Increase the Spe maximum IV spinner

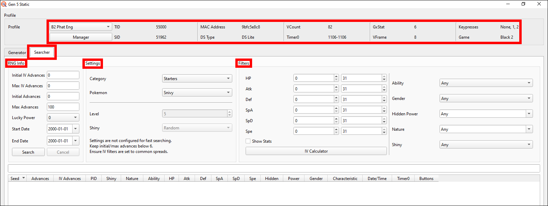pyautogui.click(x=384, y=129)
